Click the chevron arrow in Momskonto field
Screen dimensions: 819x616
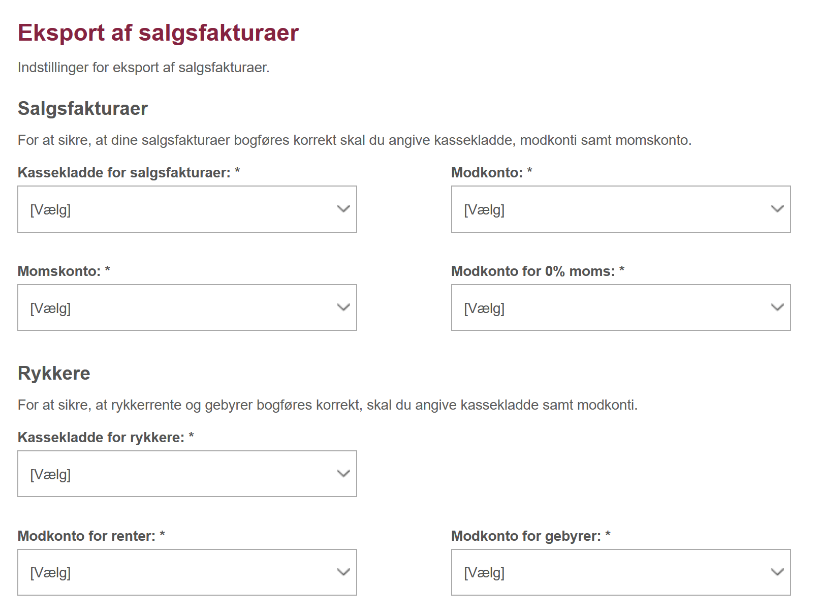click(x=343, y=307)
